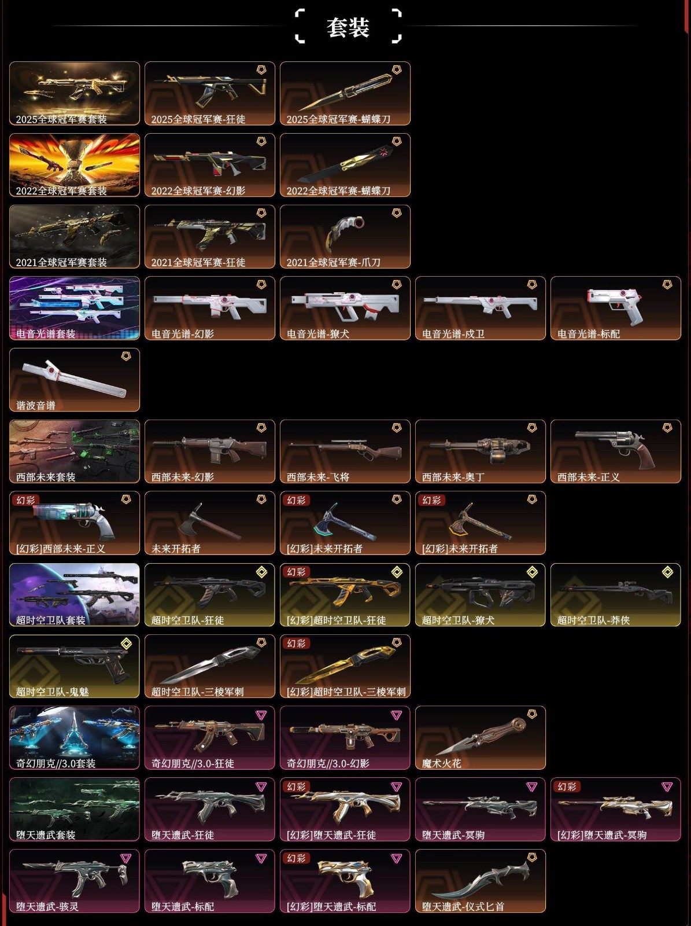Click the tier icon on 2022全球冠军赛-幻影
This screenshot has height=926, width=691.
[261, 141]
